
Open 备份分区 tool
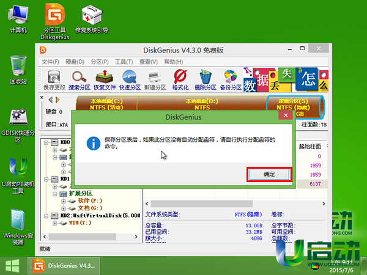(x=231, y=80)
